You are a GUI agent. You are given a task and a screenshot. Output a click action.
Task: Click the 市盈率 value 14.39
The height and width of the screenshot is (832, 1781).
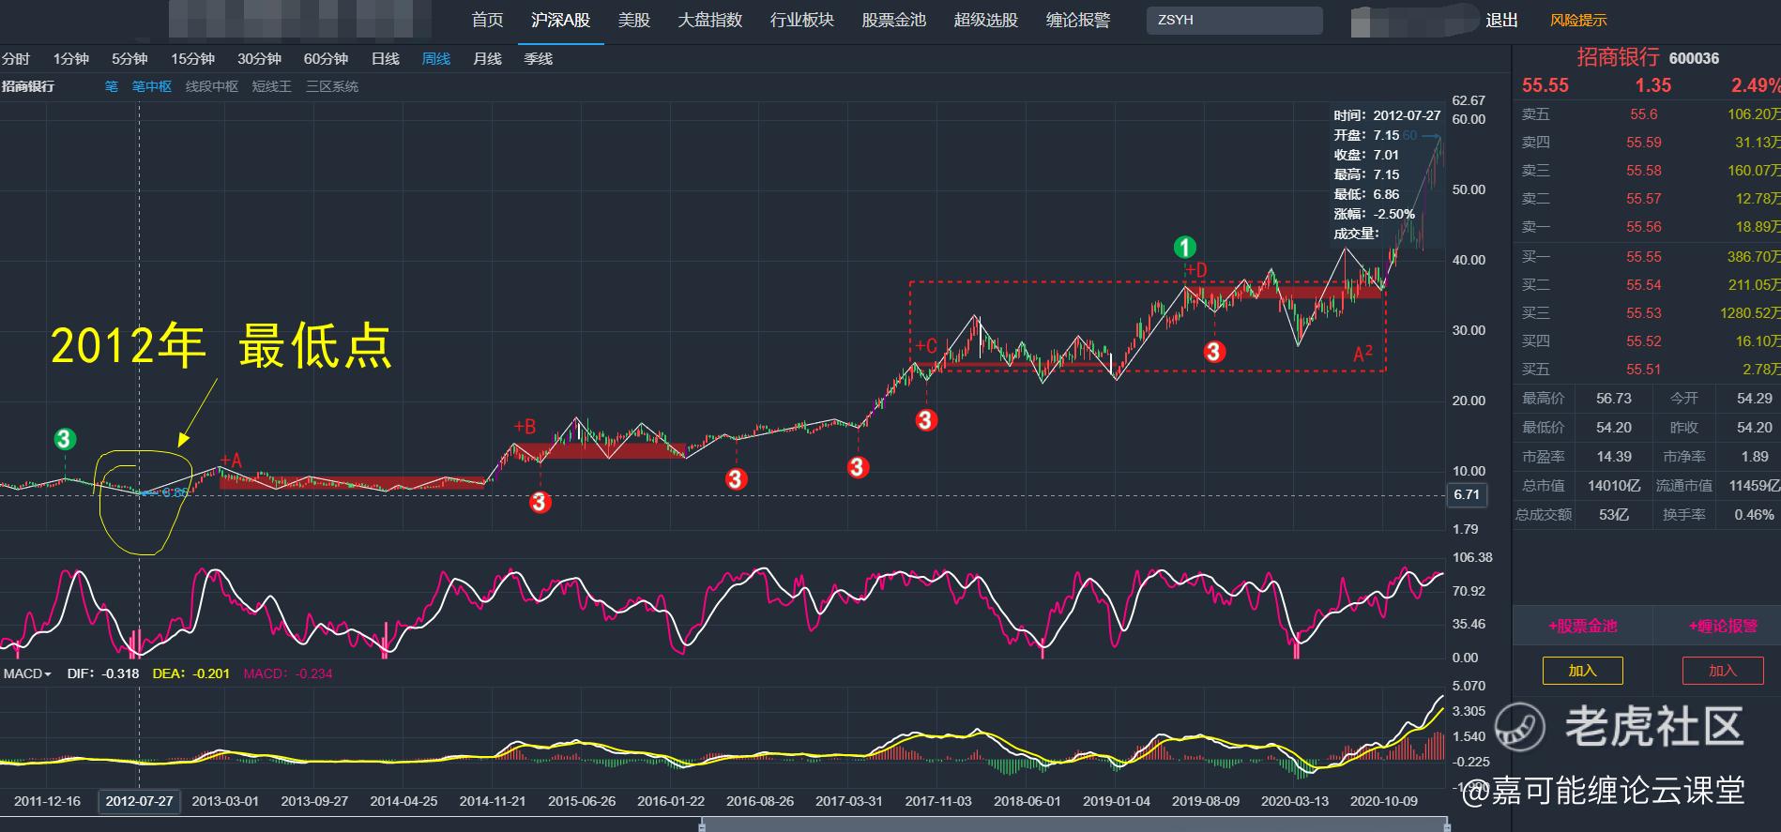point(1614,457)
